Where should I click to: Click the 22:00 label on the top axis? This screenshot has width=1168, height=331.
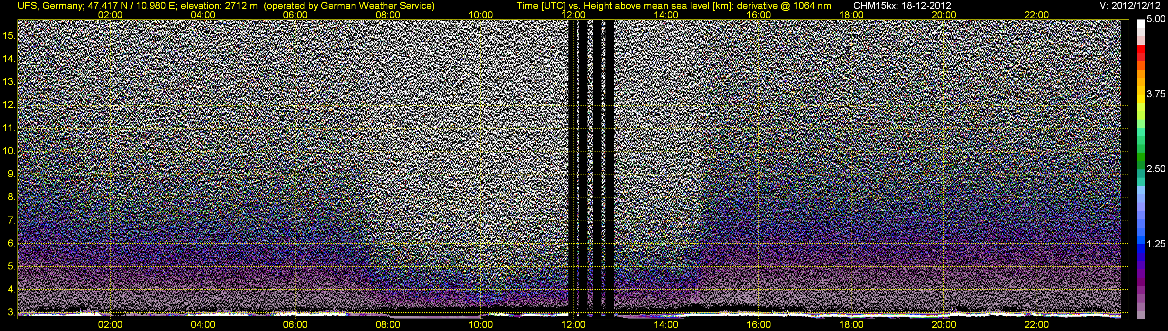coord(1036,15)
